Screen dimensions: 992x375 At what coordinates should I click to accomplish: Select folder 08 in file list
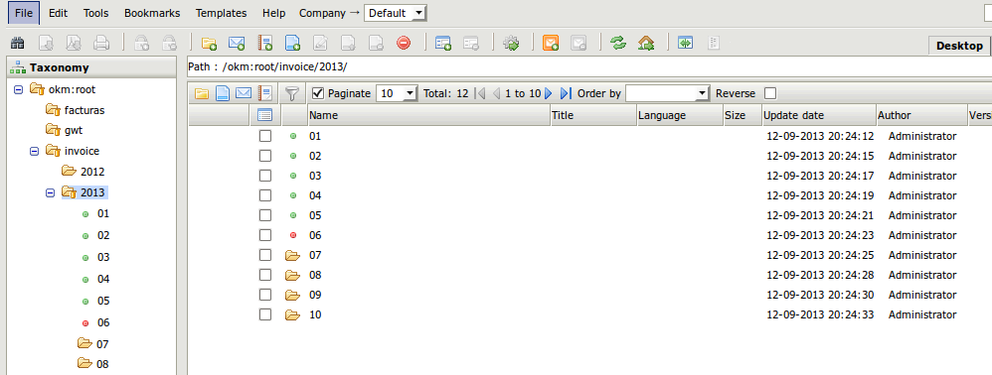coord(315,275)
